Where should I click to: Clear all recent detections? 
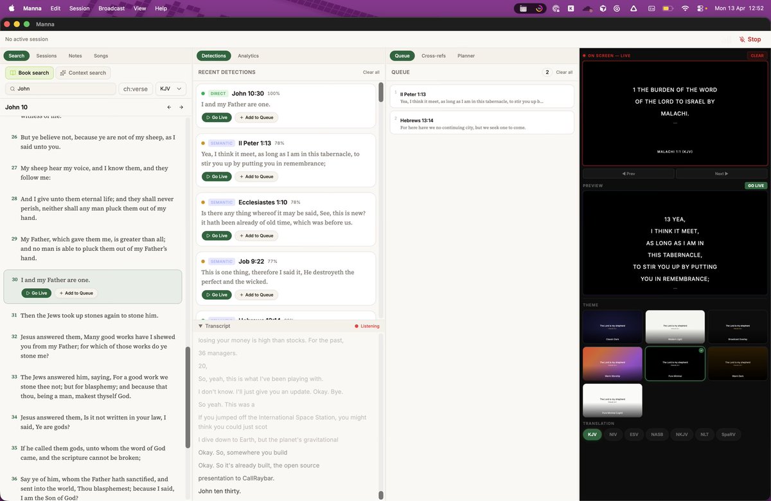click(x=371, y=73)
